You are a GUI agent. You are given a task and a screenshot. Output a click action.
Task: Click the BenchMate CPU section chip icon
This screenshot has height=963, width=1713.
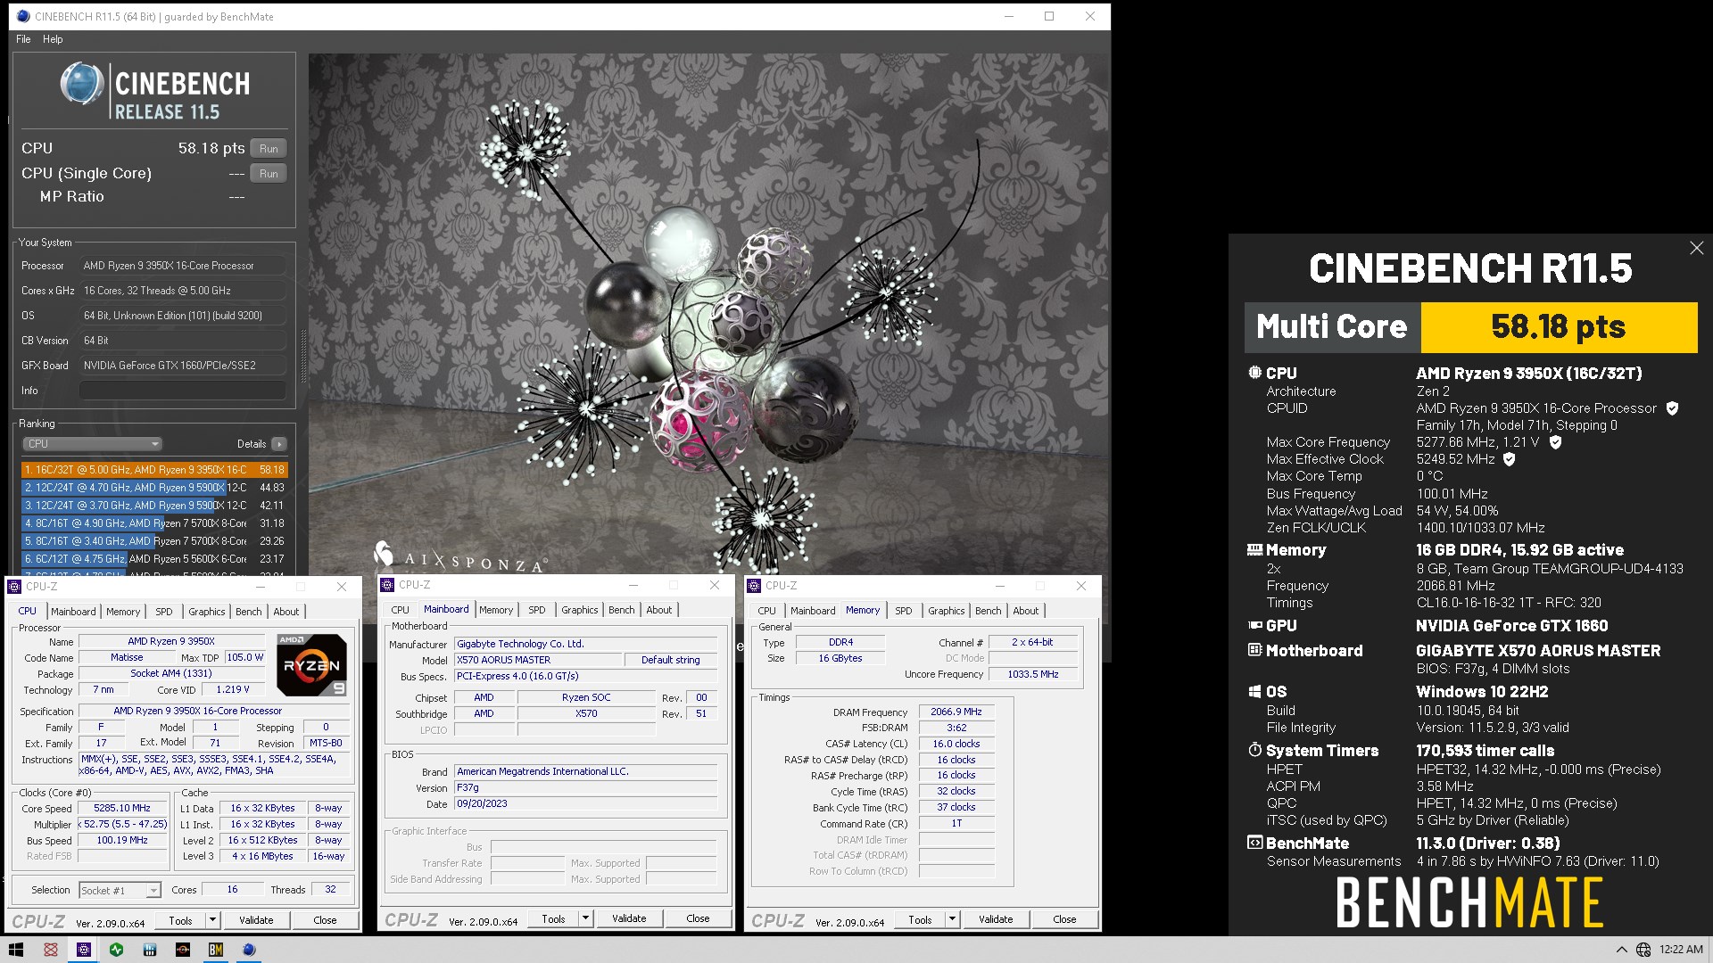1254,373
